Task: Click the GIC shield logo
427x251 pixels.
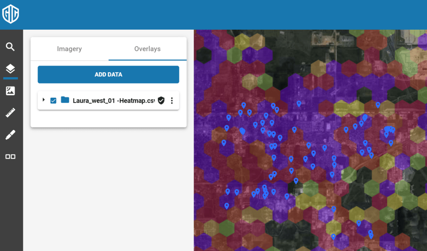Action: 10,15
